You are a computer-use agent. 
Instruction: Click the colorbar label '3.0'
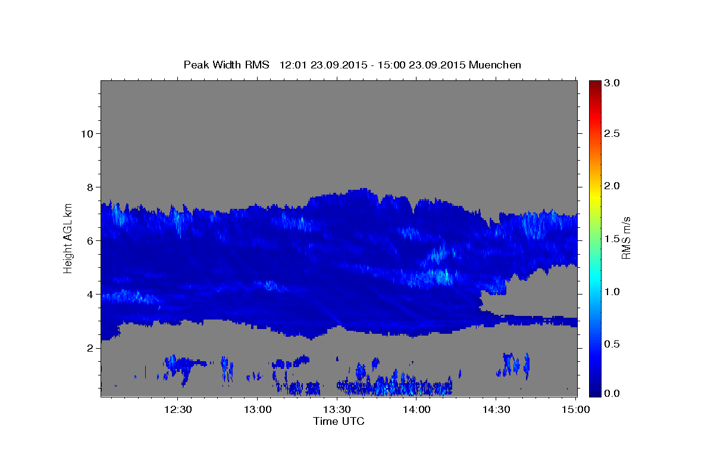tap(612, 83)
